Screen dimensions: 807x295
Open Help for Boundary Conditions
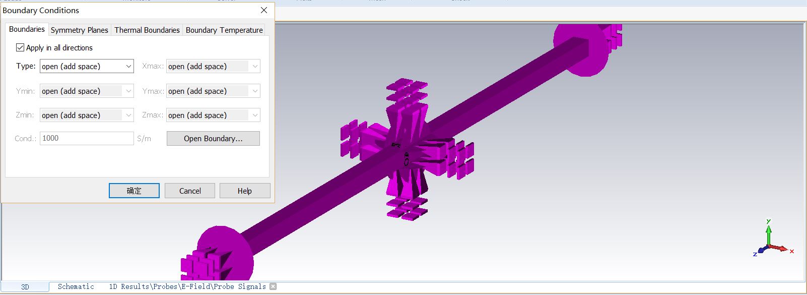pyautogui.click(x=245, y=191)
